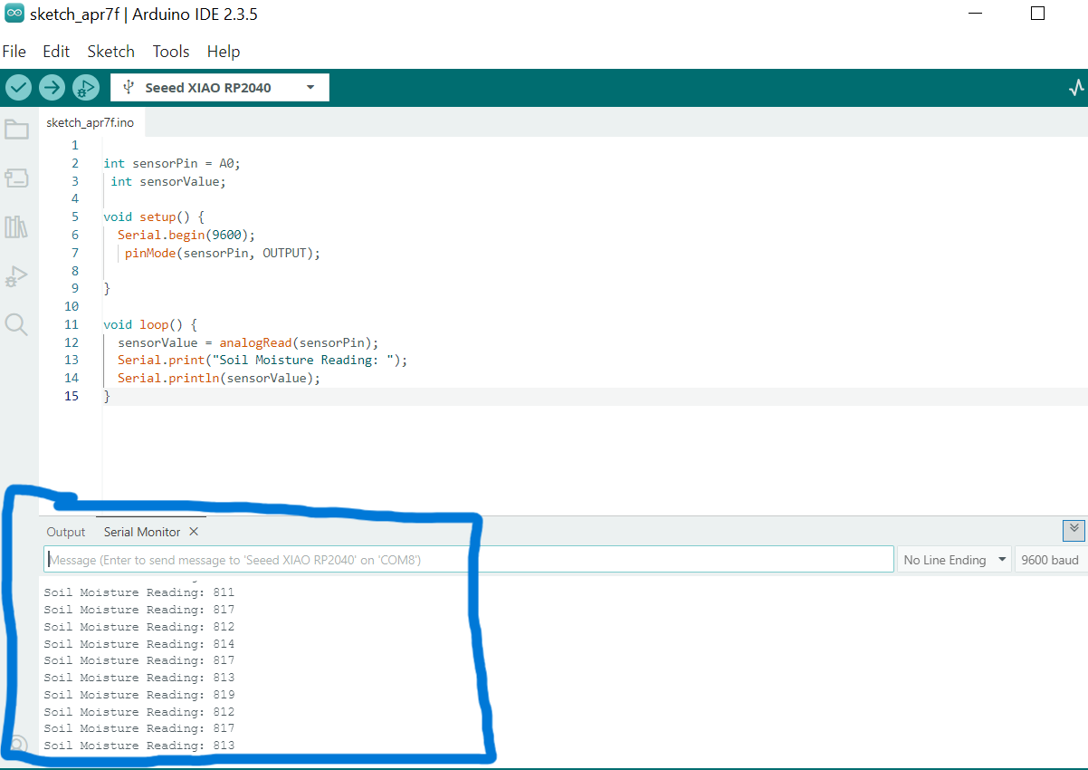Open the Library Manager books icon
1088x770 pixels.
[16, 226]
